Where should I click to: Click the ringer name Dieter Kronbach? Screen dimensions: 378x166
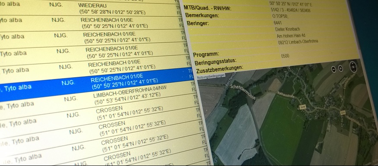tap(288, 29)
